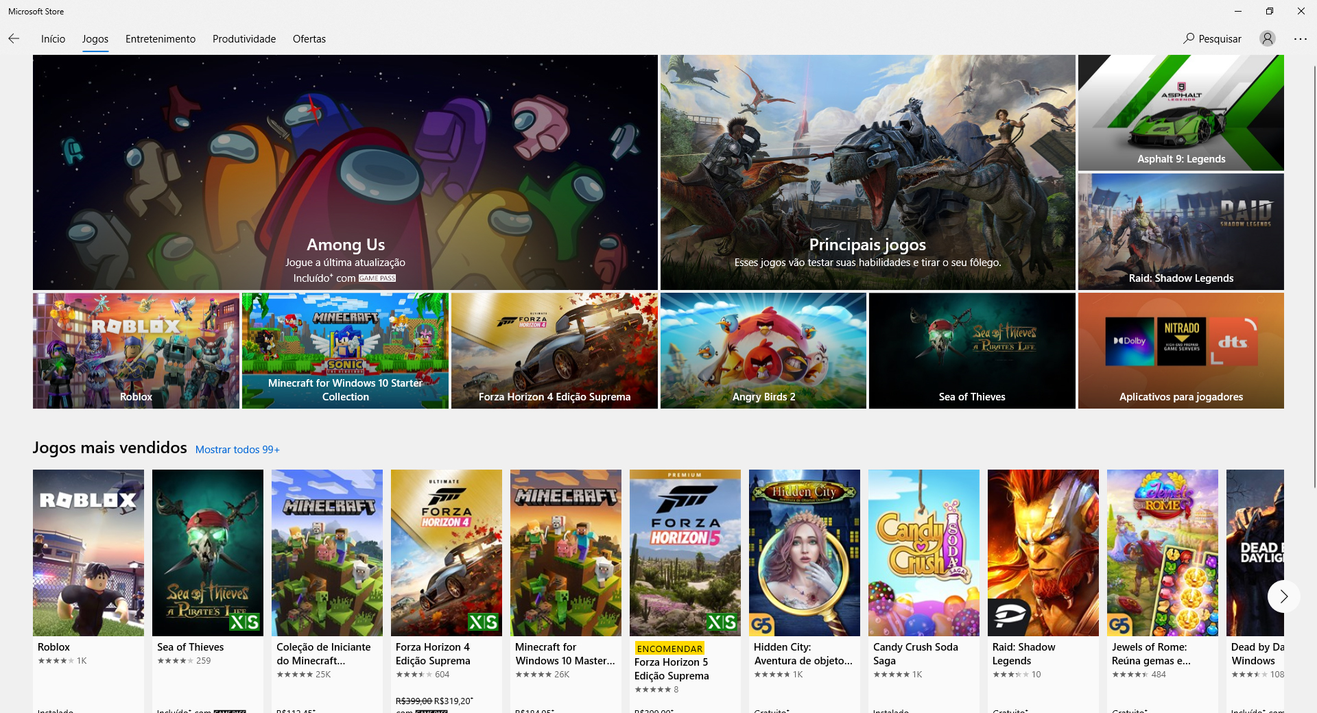
Task: Click the R$399,00 R$319,20 price text
Action: coord(434,701)
